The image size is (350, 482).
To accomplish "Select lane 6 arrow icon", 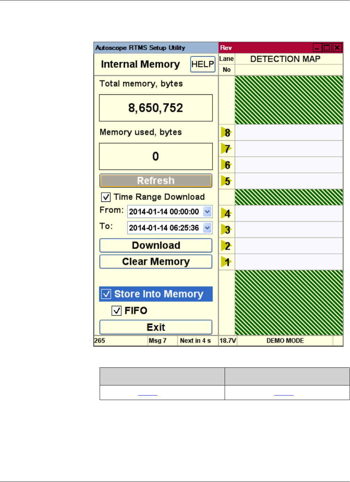I will coord(226,165).
